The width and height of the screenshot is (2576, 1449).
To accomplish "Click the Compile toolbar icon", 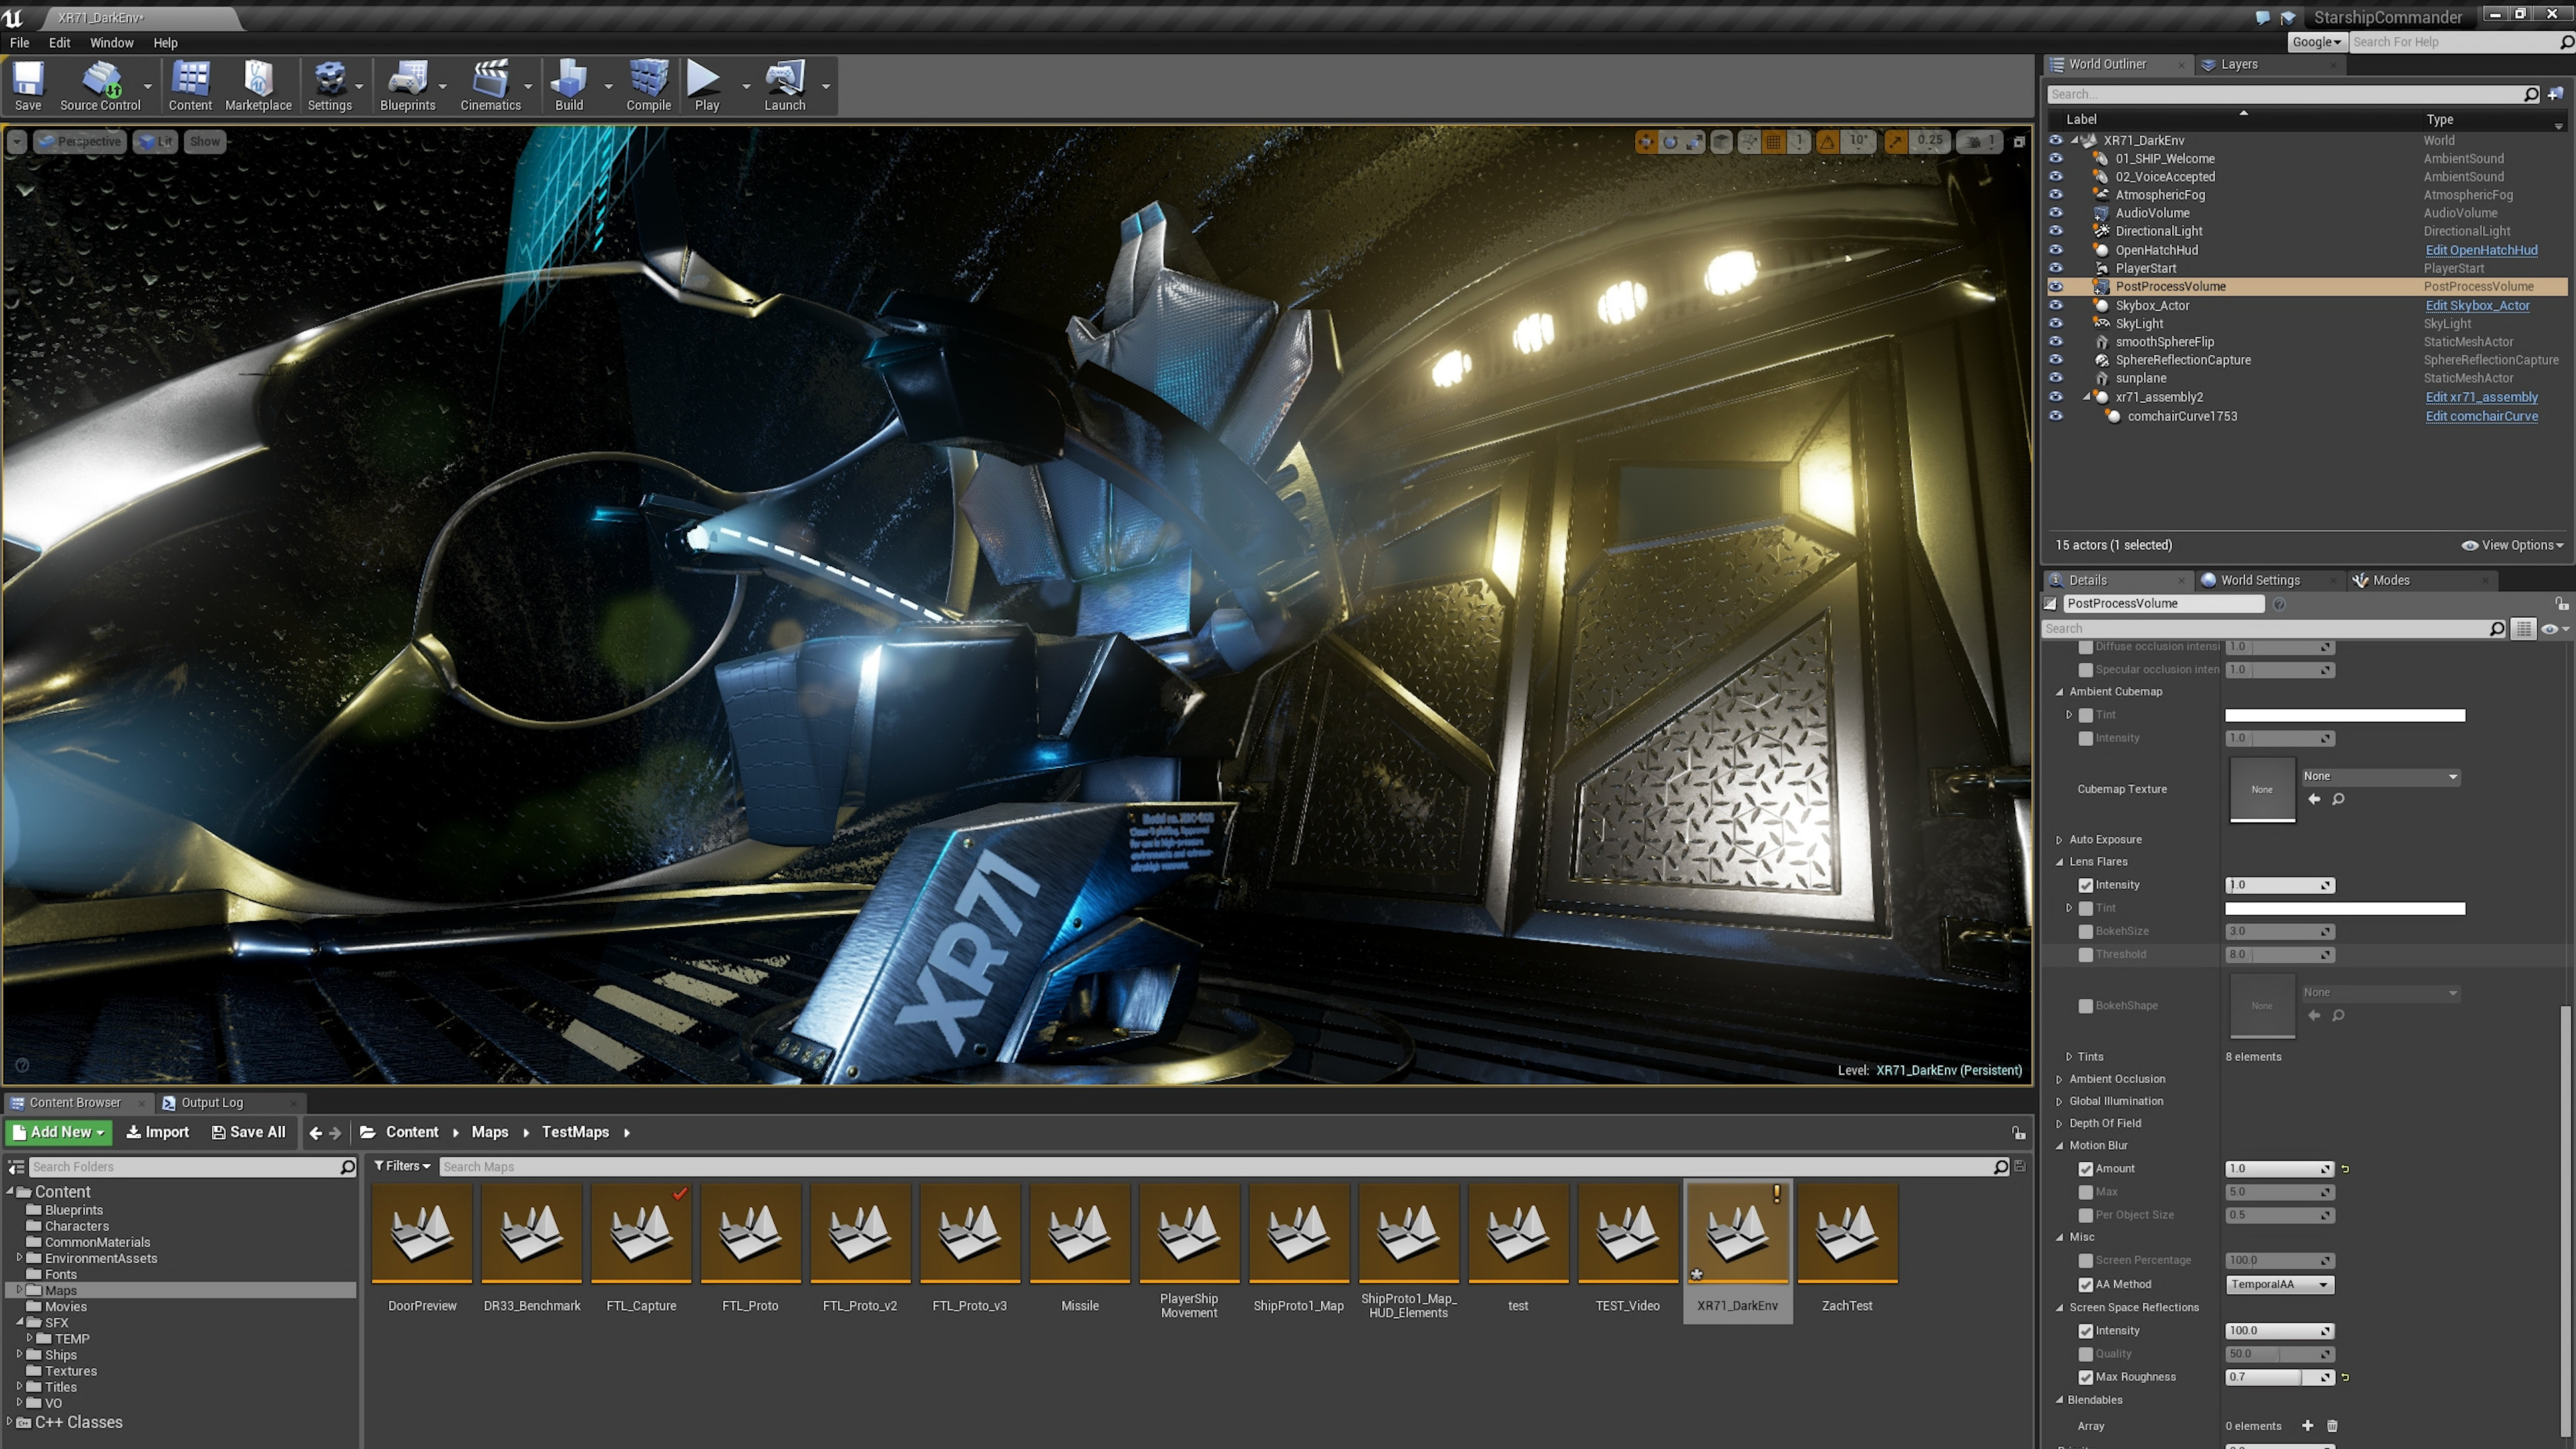I will 647,85.
